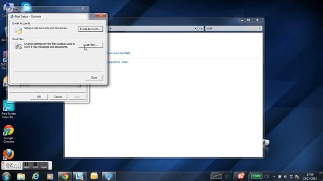Click the Skype icon on the desktop
323x181 pixels.
(26, 7)
